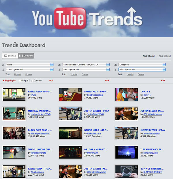Viewport: 173px width, 179px height.
Task: Select Uomini filter in San Francisco column
Action: click(x=74, y=74)
